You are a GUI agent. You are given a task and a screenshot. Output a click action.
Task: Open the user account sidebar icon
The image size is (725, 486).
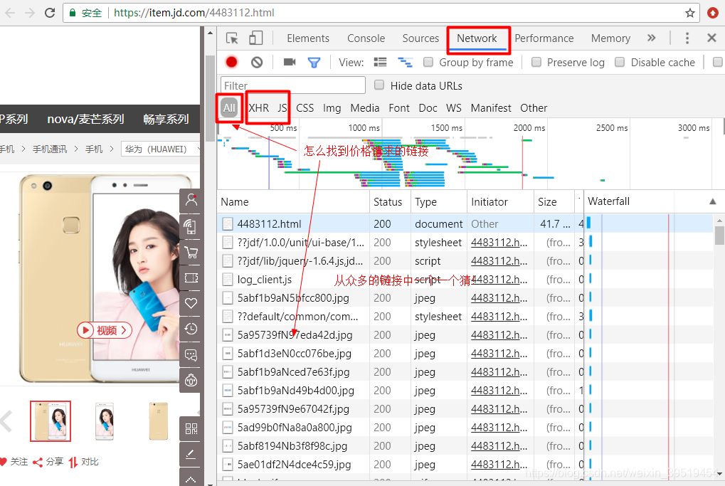pos(191,200)
